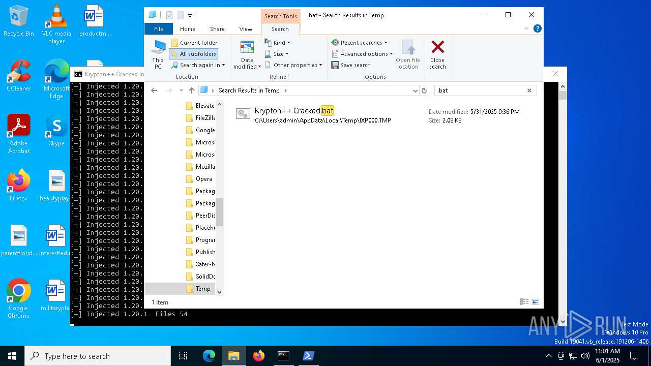Image resolution: width=651 pixels, height=366 pixels.
Task: Open Size filter dropdown
Action: tap(277, 54)
